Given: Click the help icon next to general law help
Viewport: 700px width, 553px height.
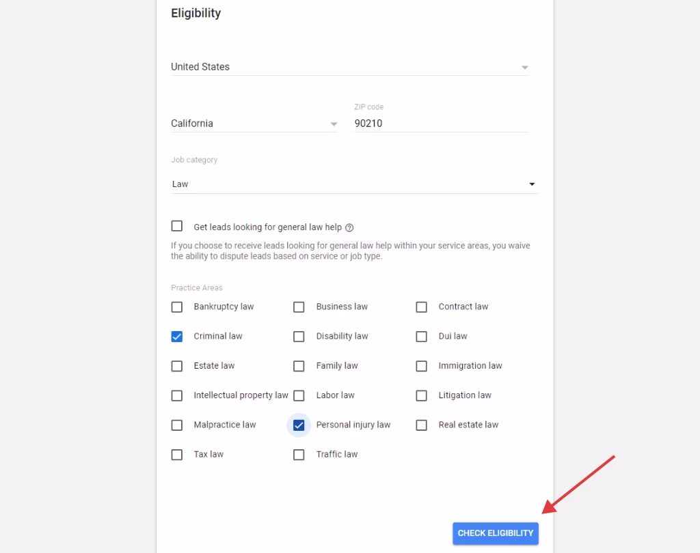Looking at the screenshot, I should [x=349, y=228].
